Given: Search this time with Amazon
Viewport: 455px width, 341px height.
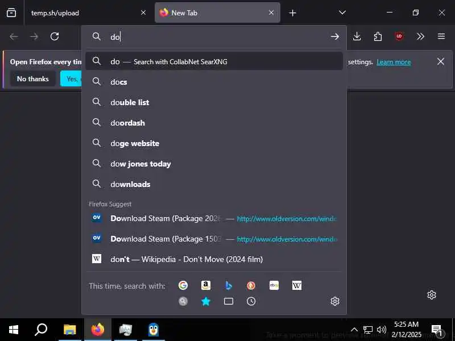Looking at the screenshot, I should click(206, 285).
